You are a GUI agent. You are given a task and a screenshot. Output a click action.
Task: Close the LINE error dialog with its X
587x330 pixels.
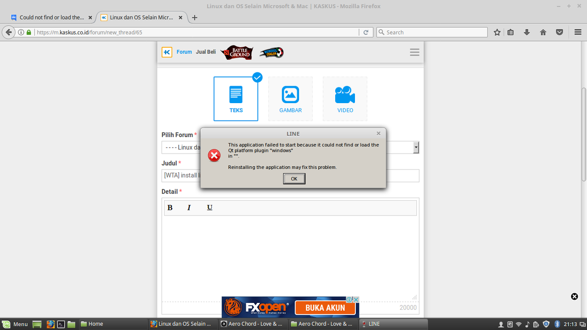tap(378, 133)
